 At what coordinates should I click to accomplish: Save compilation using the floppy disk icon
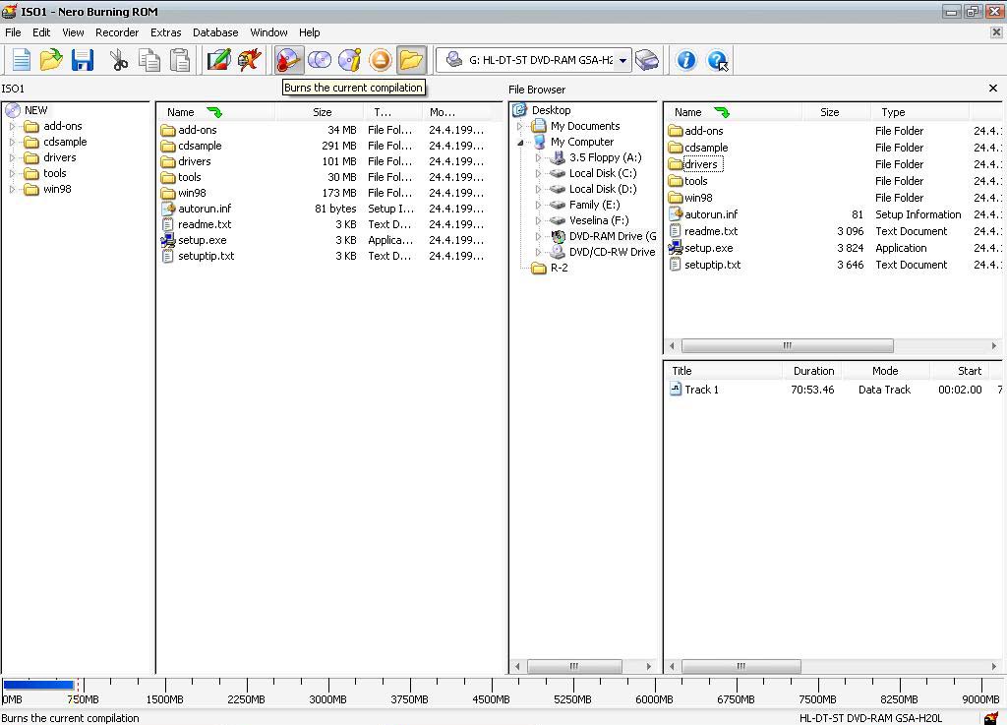coord(83,60)
